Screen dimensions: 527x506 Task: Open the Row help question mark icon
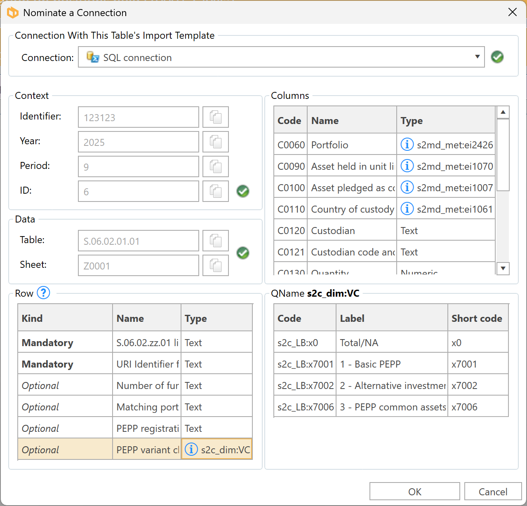(x=43, y=293)
